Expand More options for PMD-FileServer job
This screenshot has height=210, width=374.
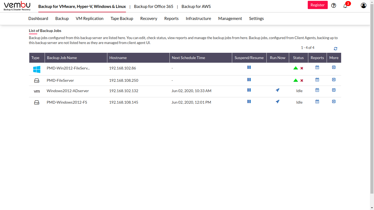pos(334,80)
